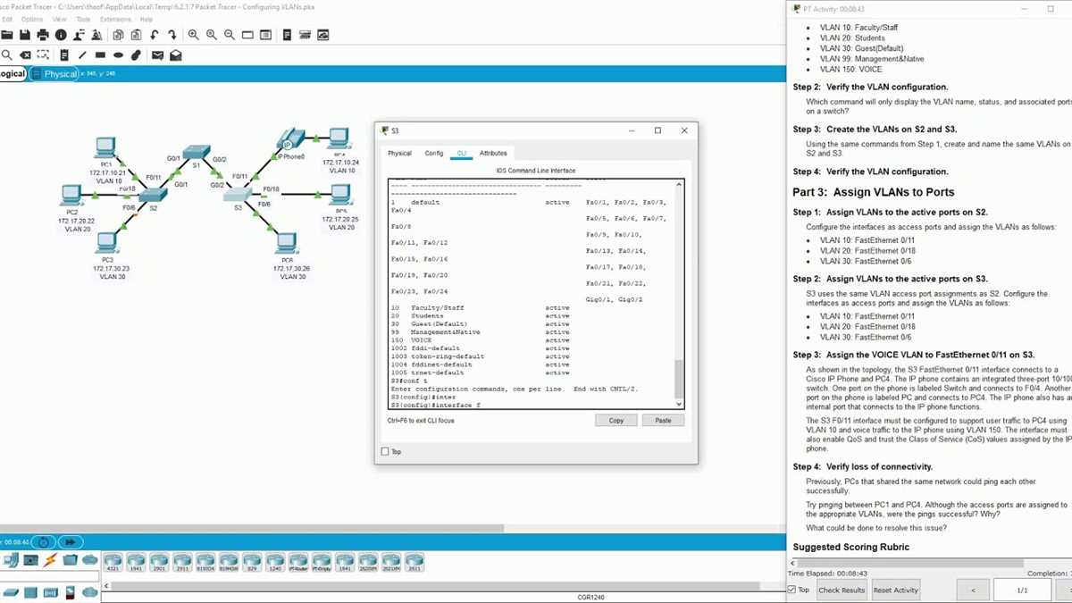
Task: Open the Config tab in S3 window
Action: point(434,154)
